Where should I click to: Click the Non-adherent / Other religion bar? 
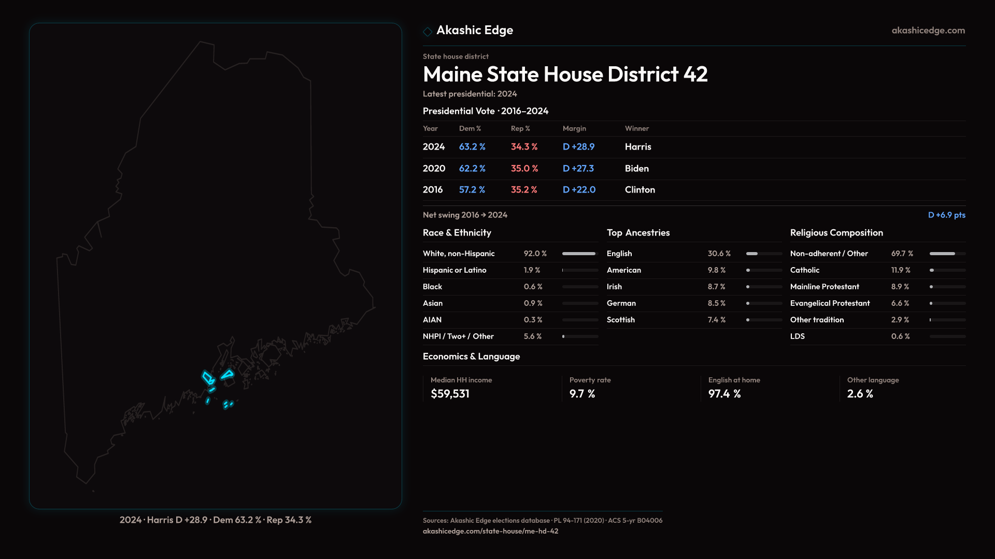coord(947,254)
